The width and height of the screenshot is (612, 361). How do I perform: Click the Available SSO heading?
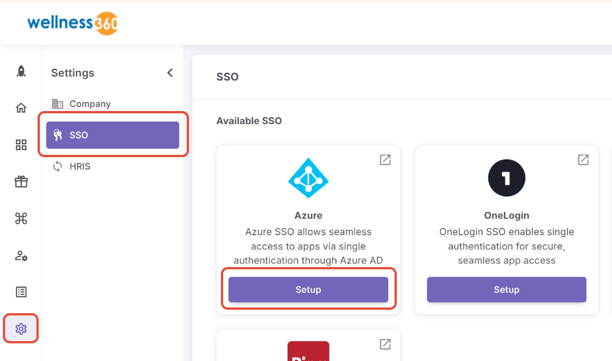249,121
